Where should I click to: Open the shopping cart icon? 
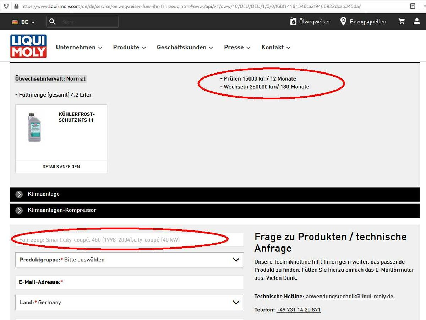(402, 22)
